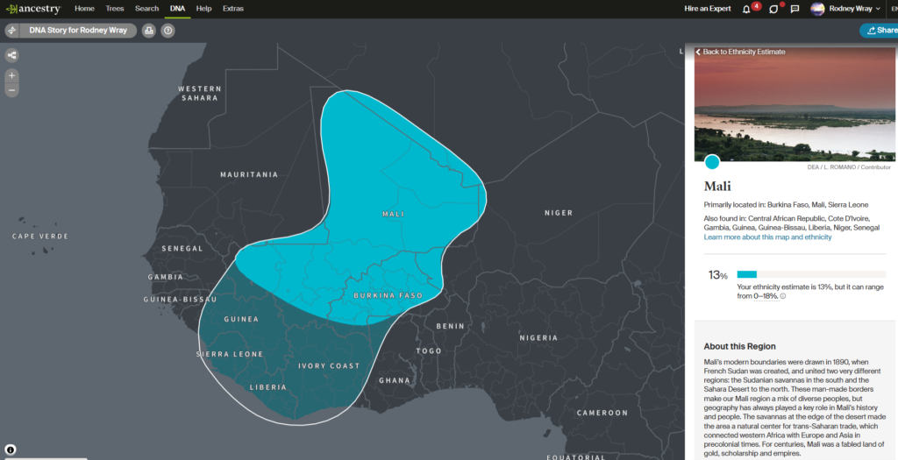Click the info icon after 0–18% range
898x460 pixels.
[x=783, y=296]
